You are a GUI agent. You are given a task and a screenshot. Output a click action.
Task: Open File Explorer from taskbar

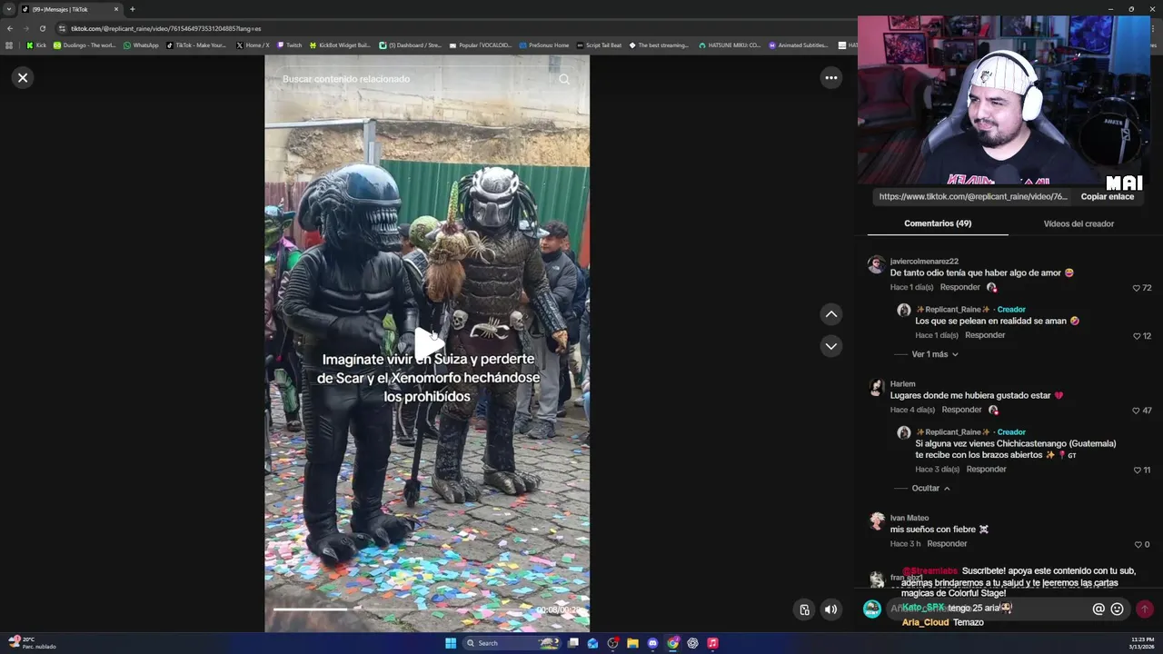tap(632, 643)
